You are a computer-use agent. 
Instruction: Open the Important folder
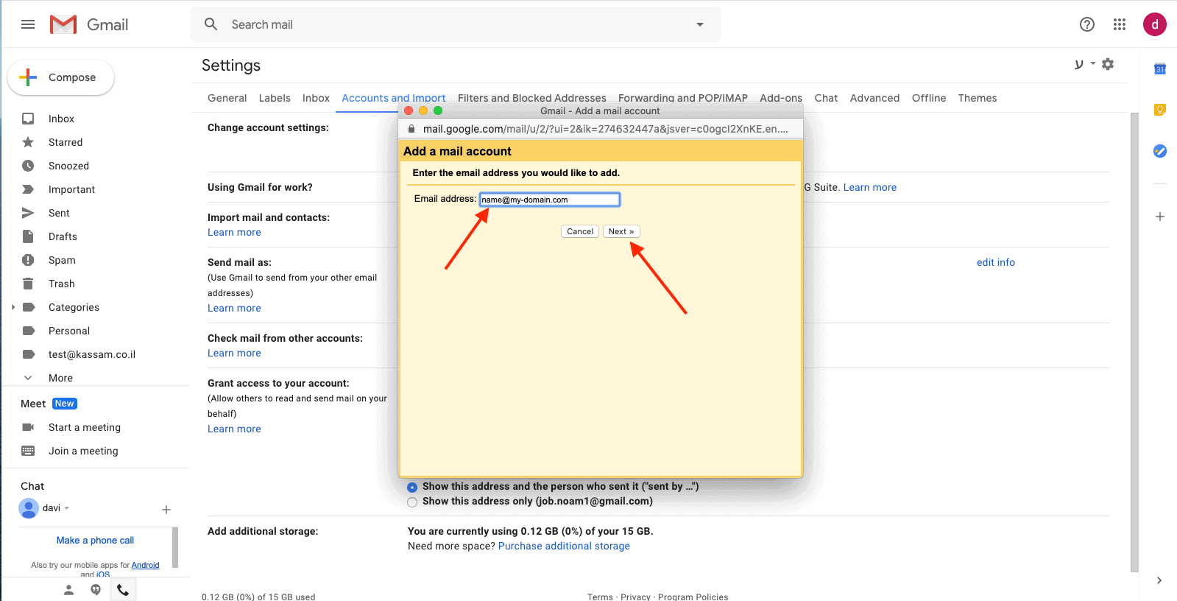coord(71,189)
